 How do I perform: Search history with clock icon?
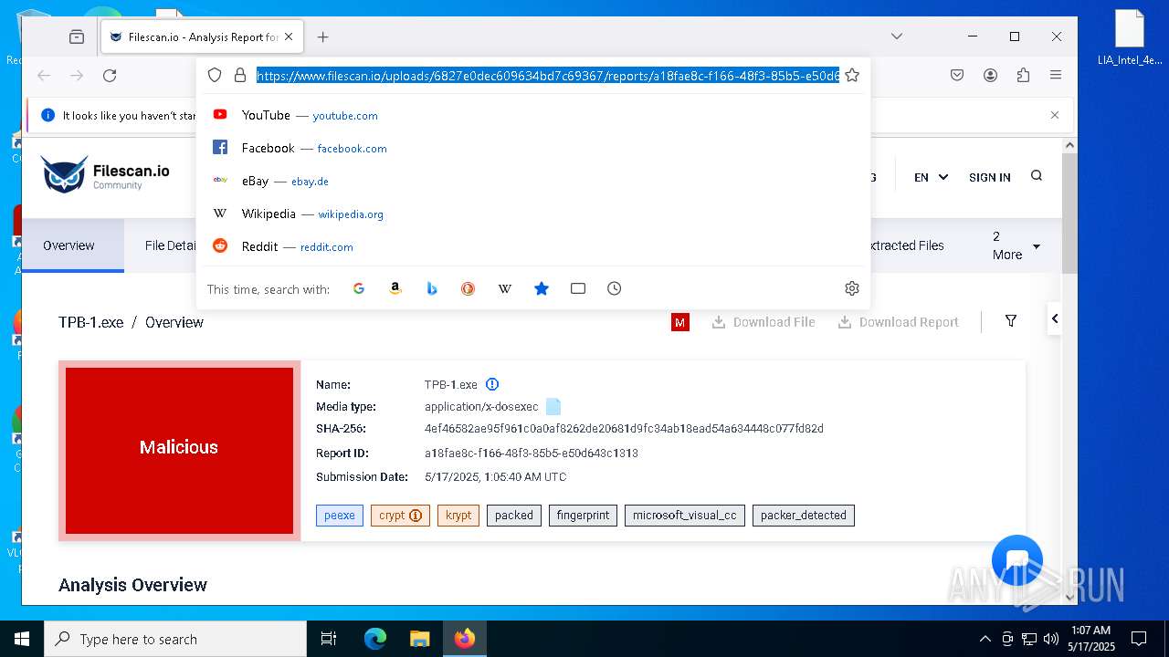click(x=615, y=288)
